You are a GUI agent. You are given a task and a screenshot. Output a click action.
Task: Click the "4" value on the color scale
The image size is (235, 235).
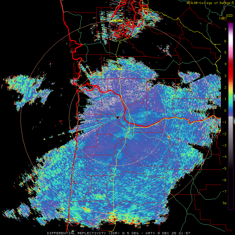click(225, 64)
